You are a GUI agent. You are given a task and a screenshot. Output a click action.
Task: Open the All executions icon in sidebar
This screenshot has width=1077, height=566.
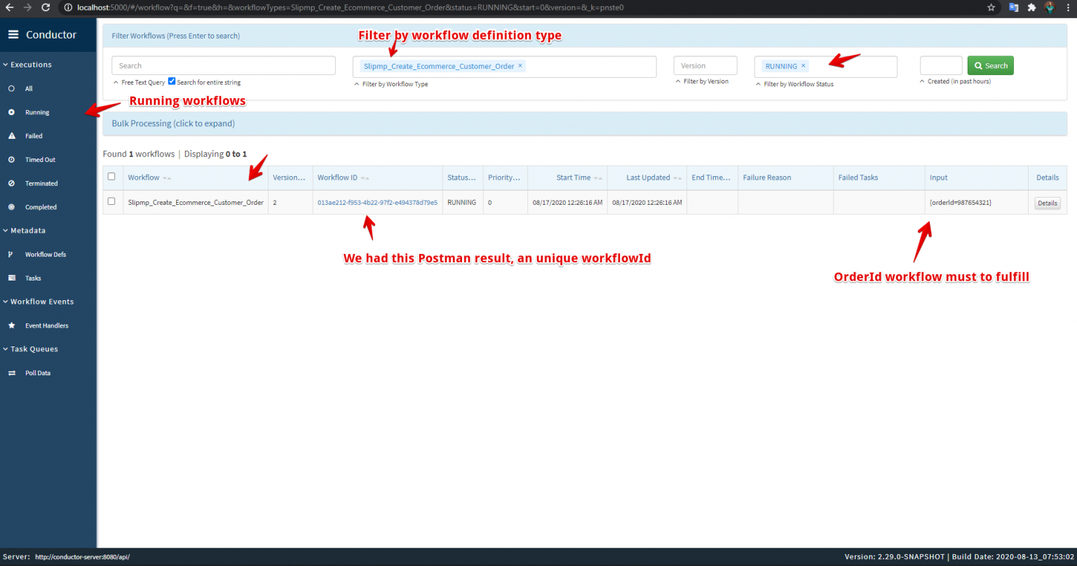[11, 88]
